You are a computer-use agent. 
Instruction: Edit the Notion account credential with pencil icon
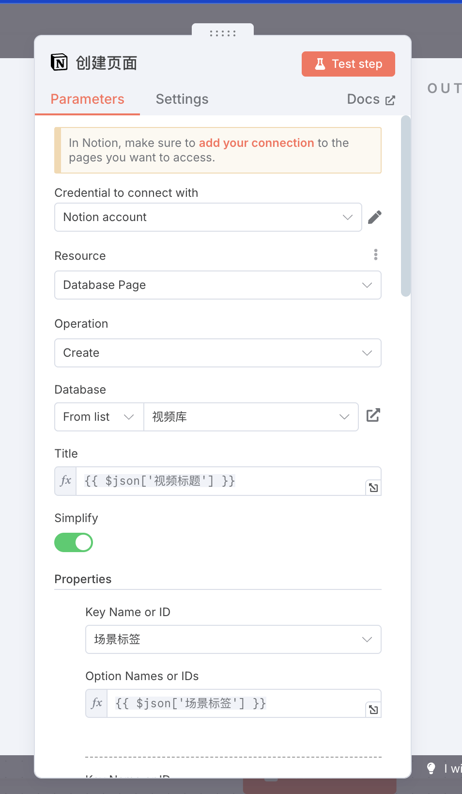(375, 217)
